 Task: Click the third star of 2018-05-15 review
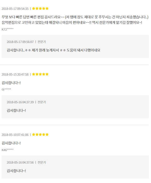pyautogui.click(x=40, y=74)
